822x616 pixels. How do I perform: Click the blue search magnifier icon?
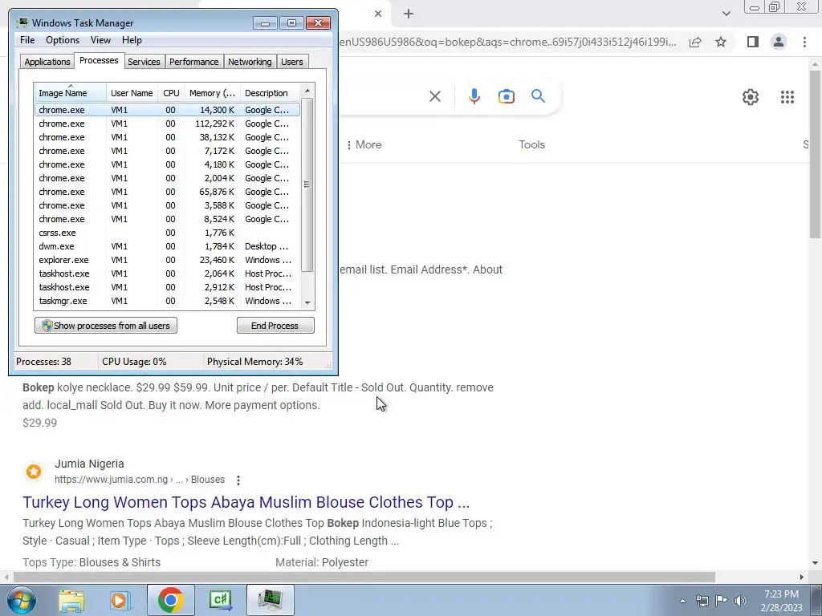pos(538,96)
